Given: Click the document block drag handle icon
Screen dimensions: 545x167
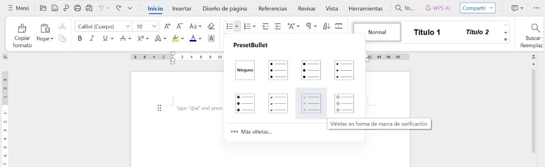Looking at the screenshot, I should (x=160, y=108).
